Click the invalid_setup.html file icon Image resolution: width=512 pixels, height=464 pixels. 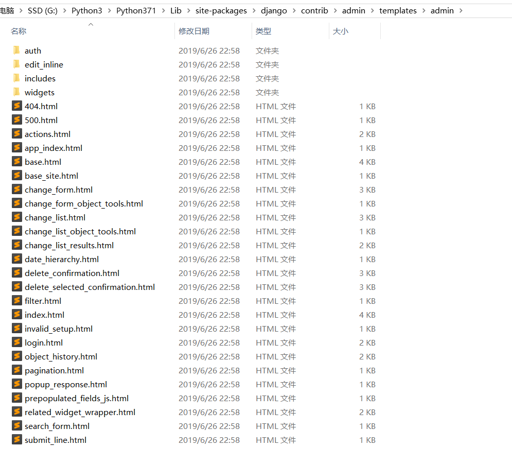pos(17,328)
